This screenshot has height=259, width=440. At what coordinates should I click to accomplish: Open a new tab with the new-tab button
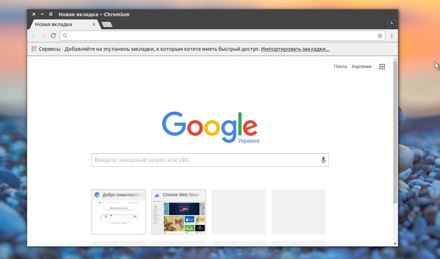point(107,25)
